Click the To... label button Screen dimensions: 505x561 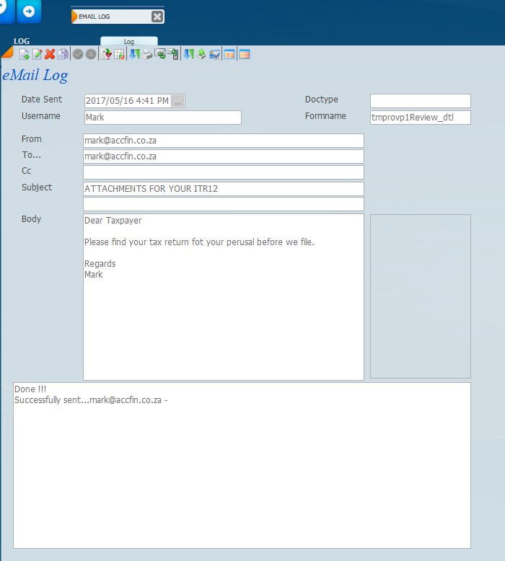[32, 155]
